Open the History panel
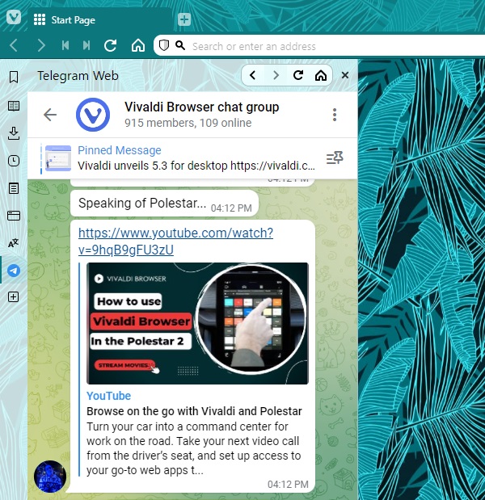Viewport: 485px width, 500px height. (14, 161)
